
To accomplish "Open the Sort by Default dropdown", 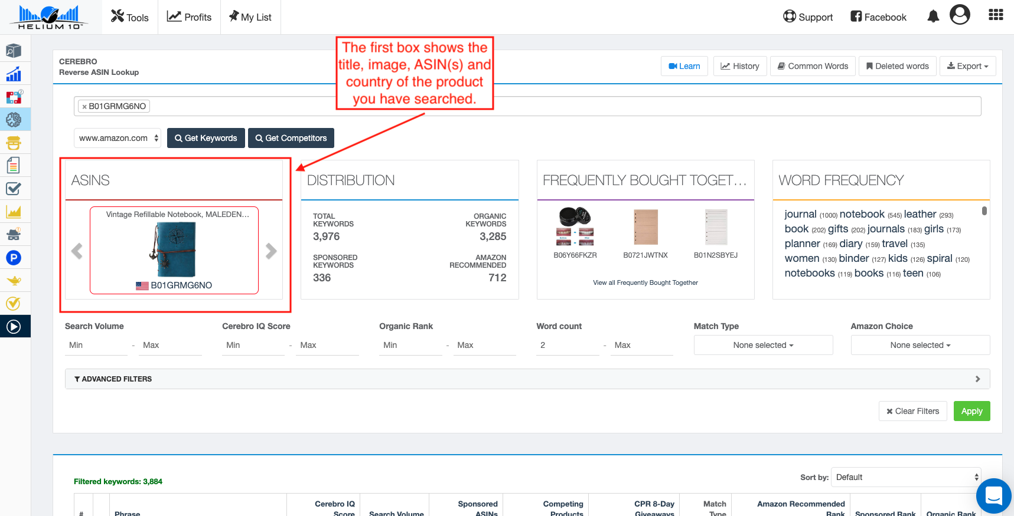I will tap(906, 477).
